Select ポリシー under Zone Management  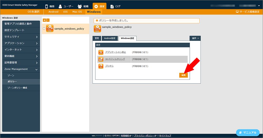21,81
